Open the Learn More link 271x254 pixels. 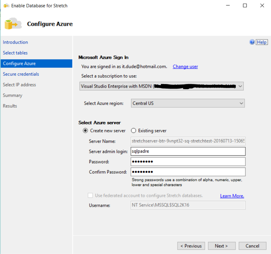pos(232,196)
